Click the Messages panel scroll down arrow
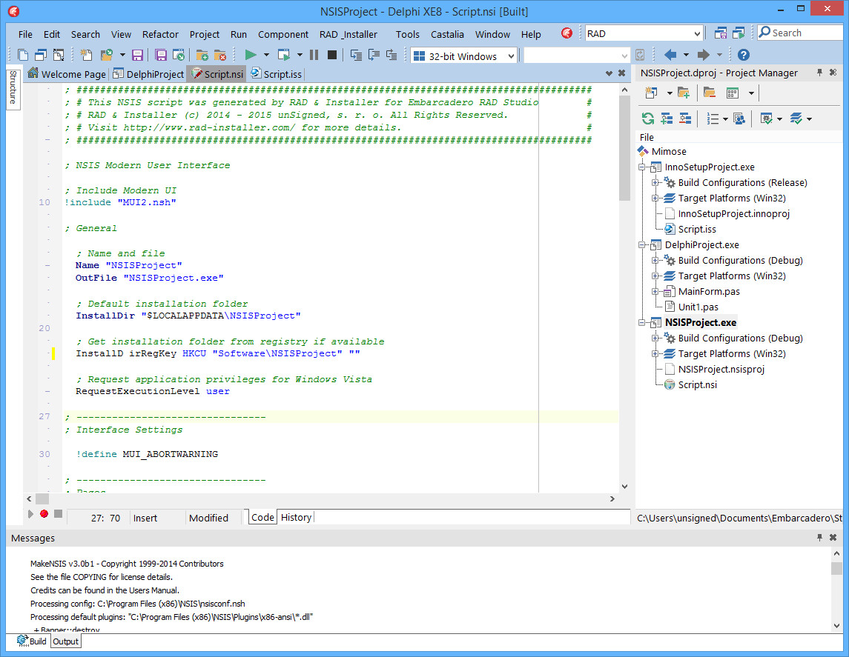Screen dimensions: 849x657 [x=836, y=625]
